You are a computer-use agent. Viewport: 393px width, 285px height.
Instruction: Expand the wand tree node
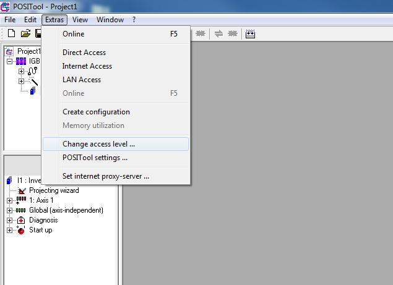click(21, 82)
